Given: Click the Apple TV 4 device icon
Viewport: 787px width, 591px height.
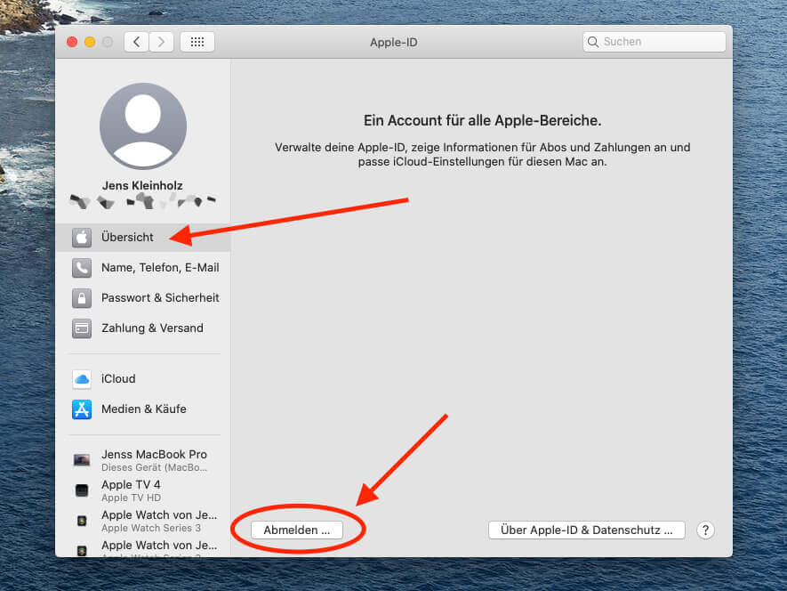Looking at the screenshot, I should pyautogui.click(x=82, y=490).
